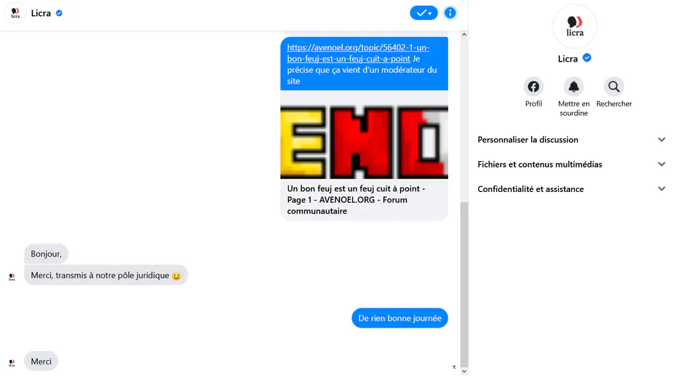Open the Rechercher magnifier icon
This screenshot has width=678, height=376.
point(614,87)
